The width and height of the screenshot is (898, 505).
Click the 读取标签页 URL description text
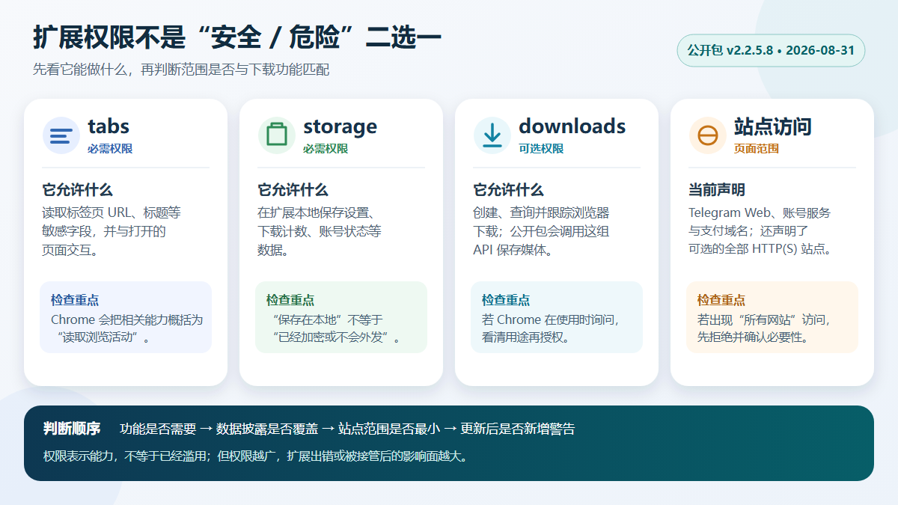112,231
